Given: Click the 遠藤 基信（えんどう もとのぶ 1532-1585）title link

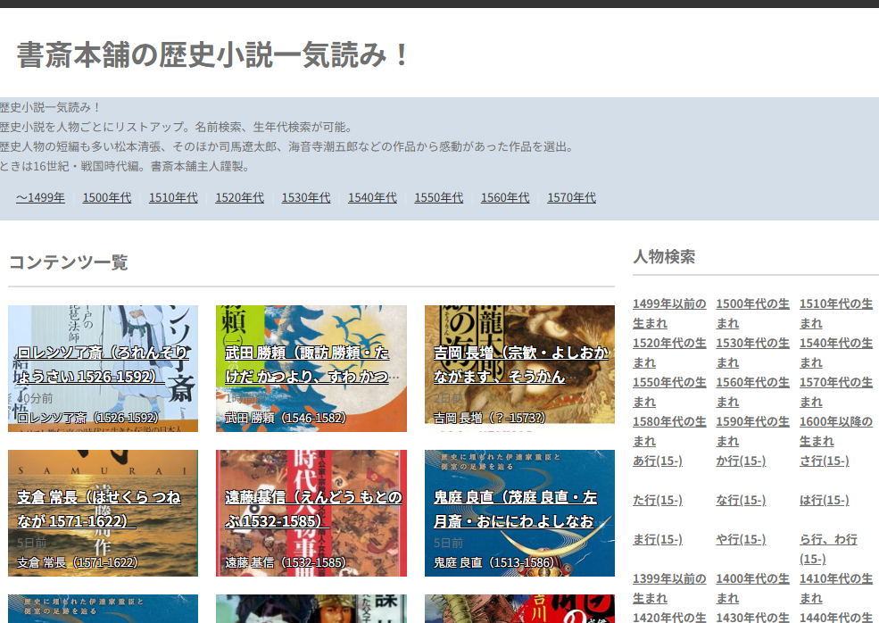Looking at the screenshot, I should 313,509.
